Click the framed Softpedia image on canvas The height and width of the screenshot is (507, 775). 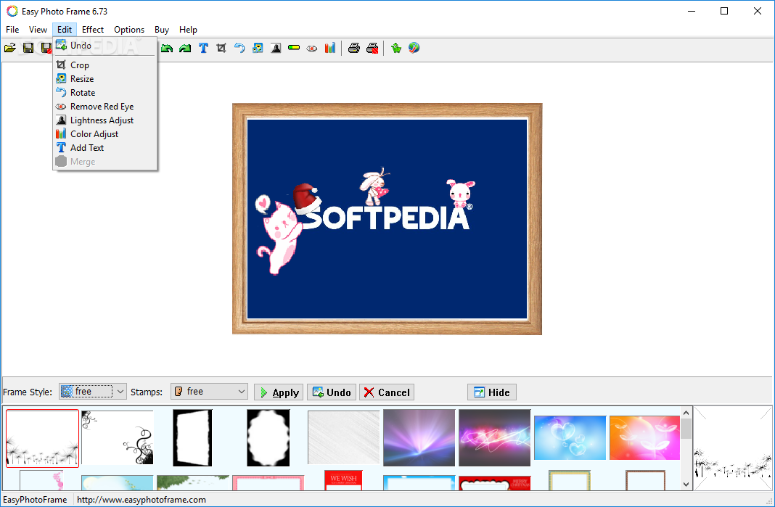(387, 219)
